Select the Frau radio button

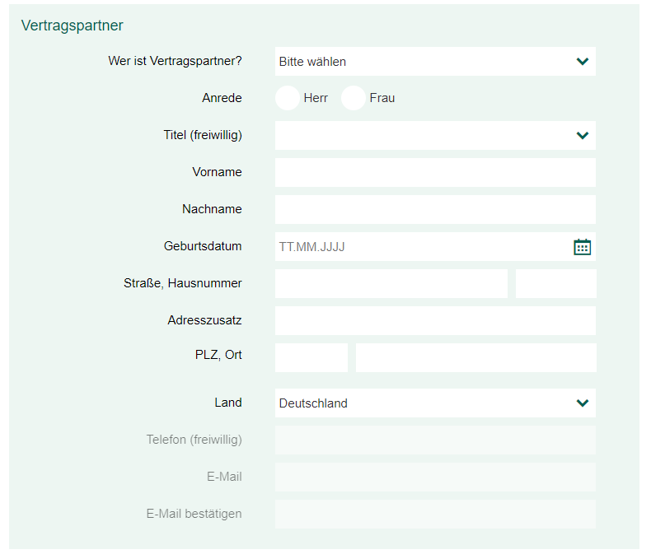click(354, 98)
